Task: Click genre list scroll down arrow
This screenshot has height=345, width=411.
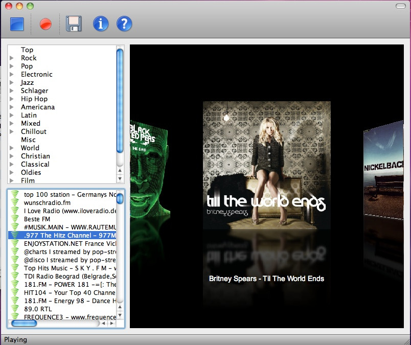Action: point(120,179)
